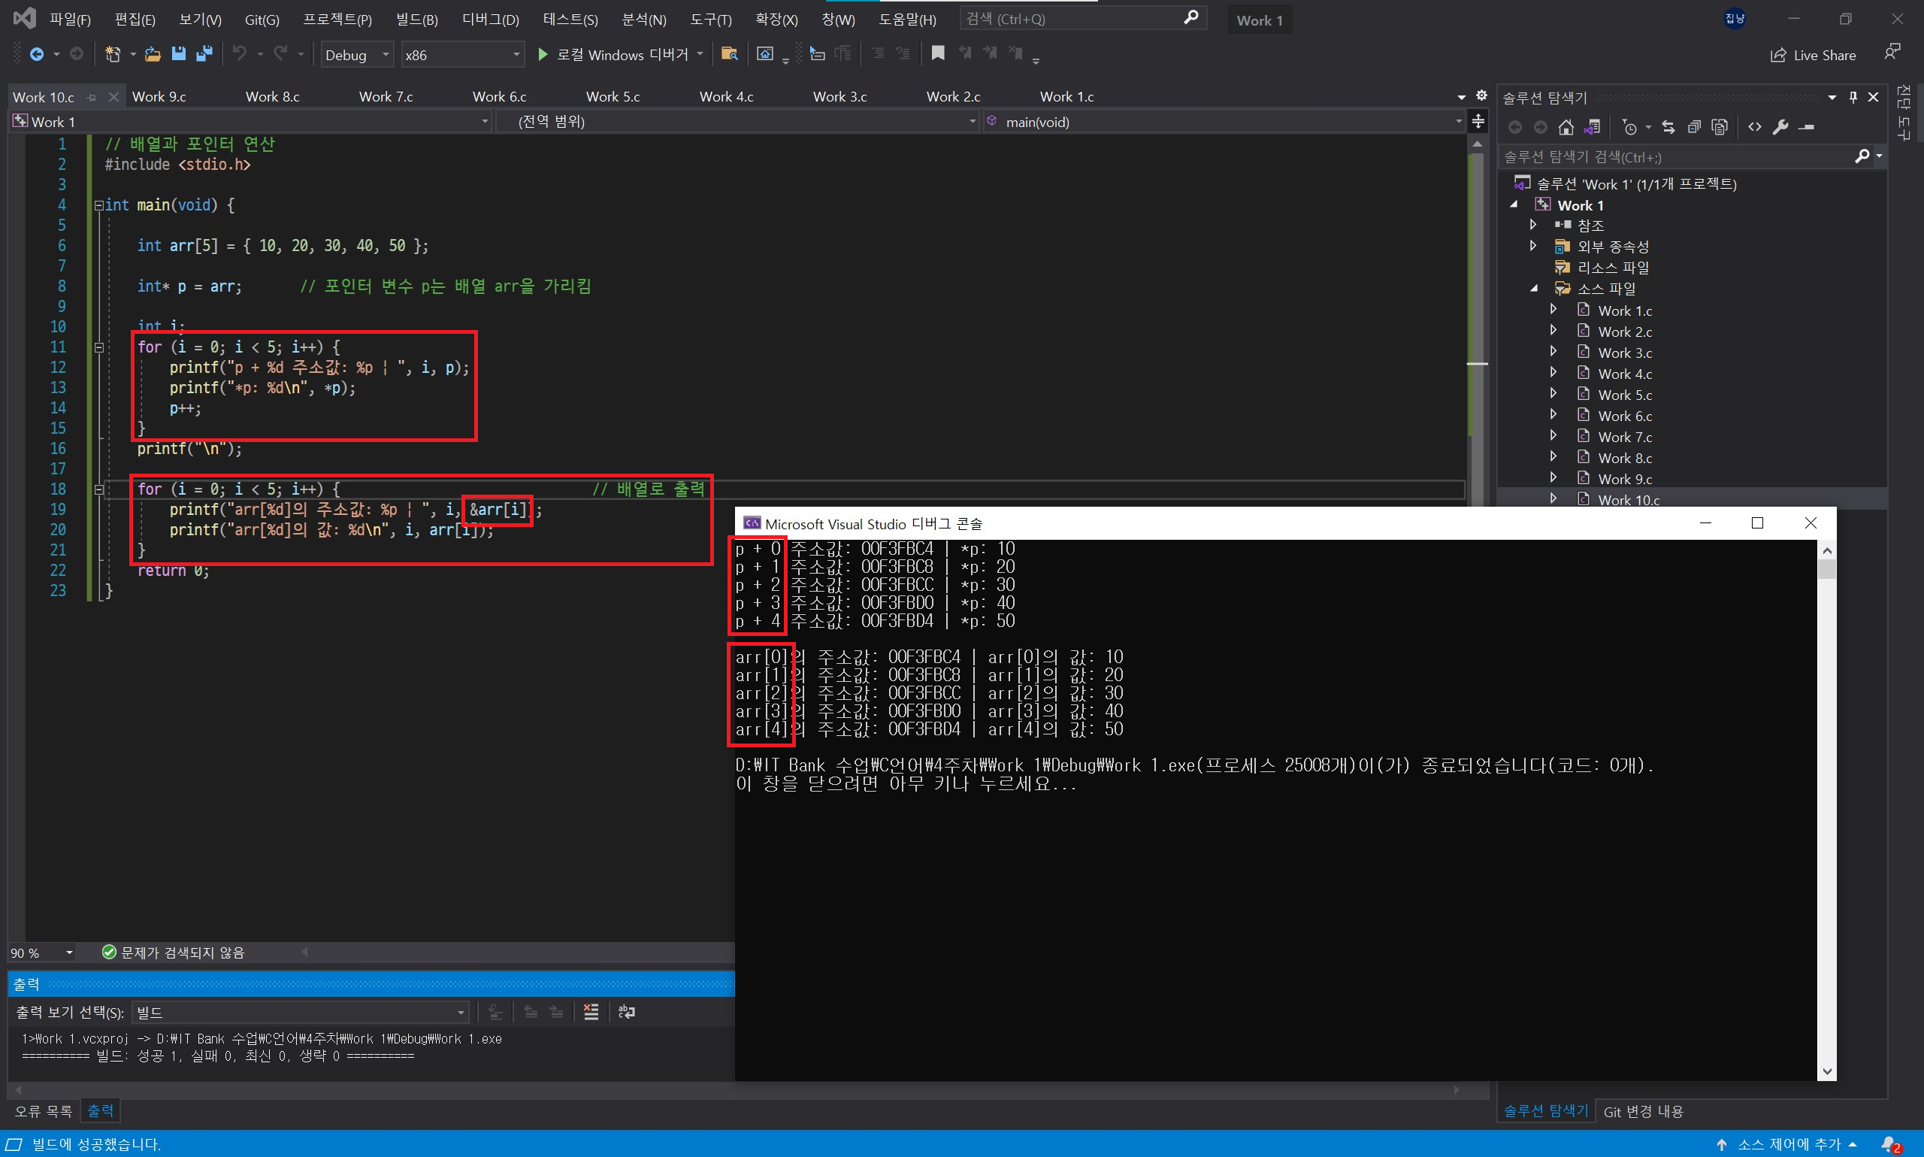1924x1157 pixels.
Task: Switch to the 오류 목록 panel
Action: click(43, 1110)
